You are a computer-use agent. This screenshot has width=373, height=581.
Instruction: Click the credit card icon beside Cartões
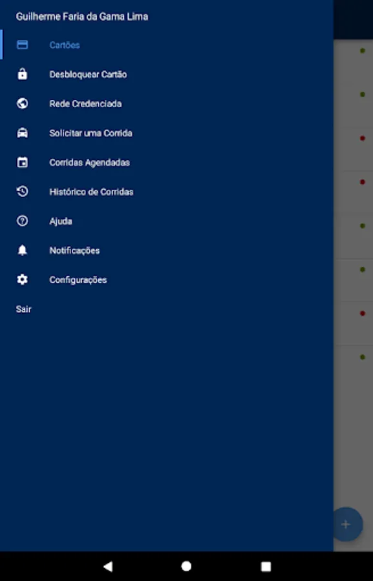22,45
